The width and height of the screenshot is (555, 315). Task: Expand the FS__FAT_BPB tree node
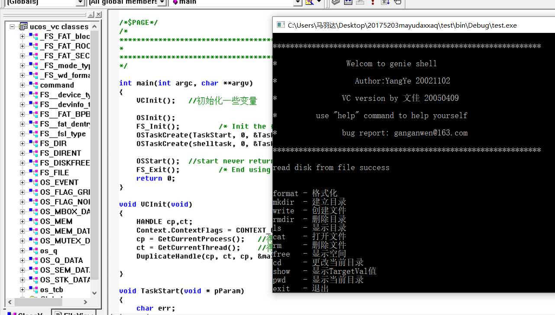pos(23,114)
